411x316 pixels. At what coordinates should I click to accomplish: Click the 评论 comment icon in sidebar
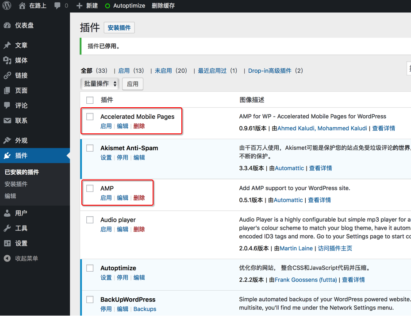(8, 105)
